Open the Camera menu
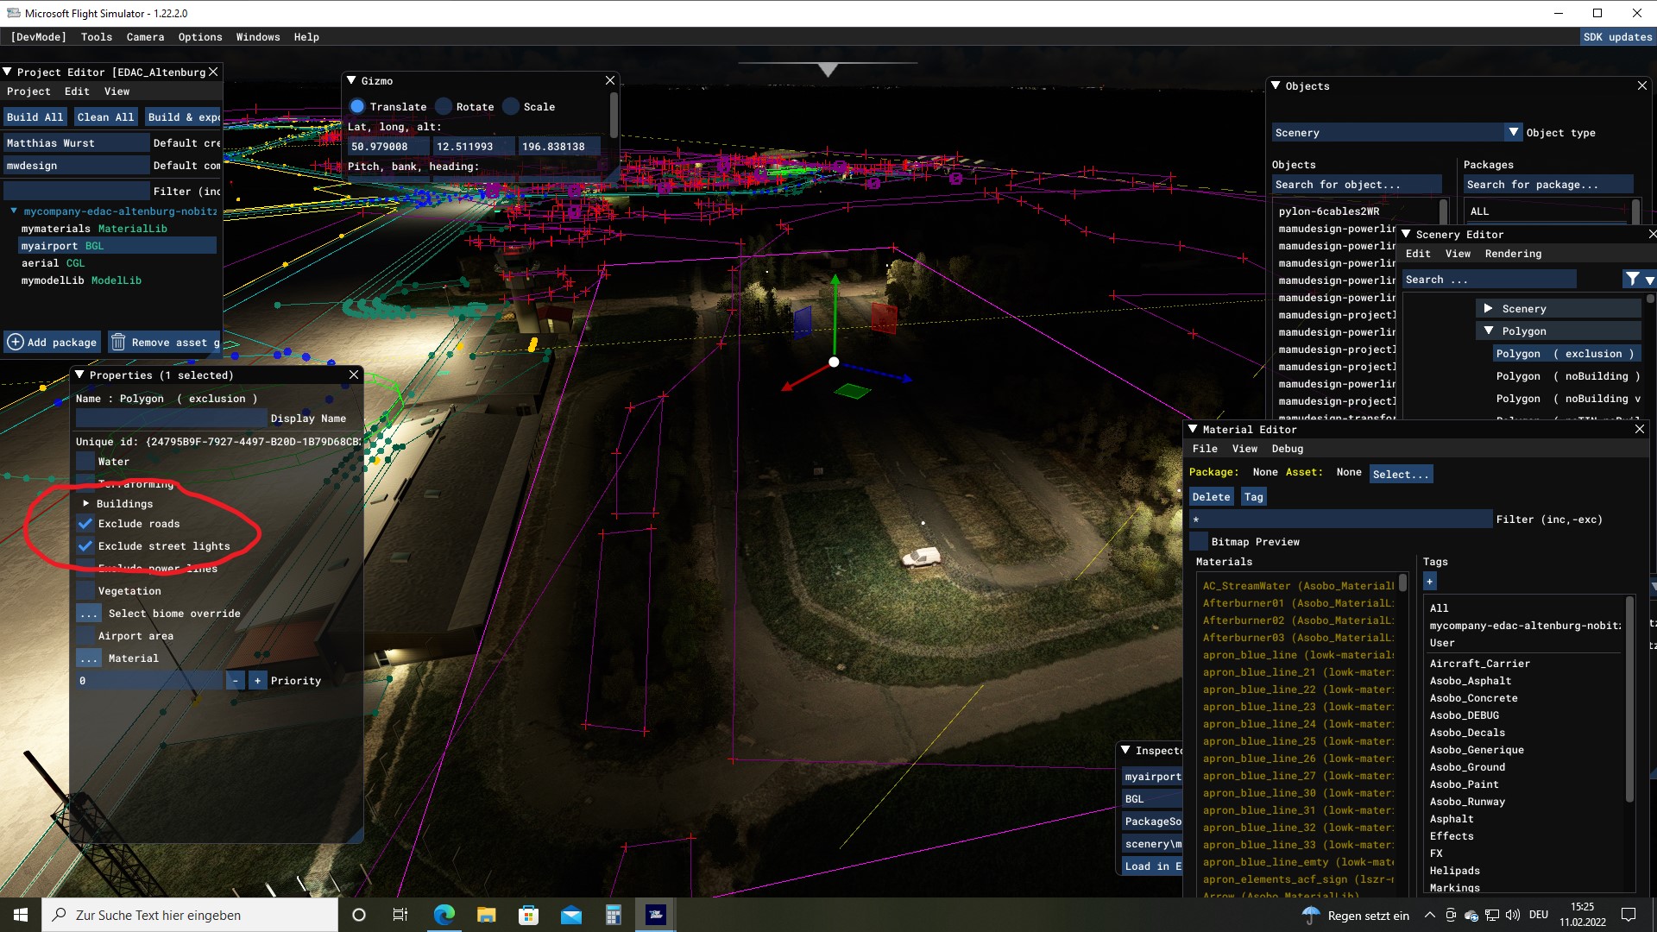Image resolution: width=1657 pixels, height=932 pixels. tap(145, 37)
